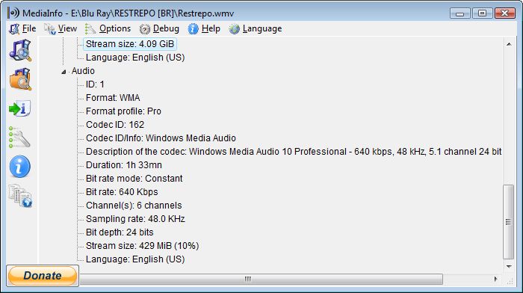
Task: Click the vertical scrollbar up arrow
Action: [509, 44]
